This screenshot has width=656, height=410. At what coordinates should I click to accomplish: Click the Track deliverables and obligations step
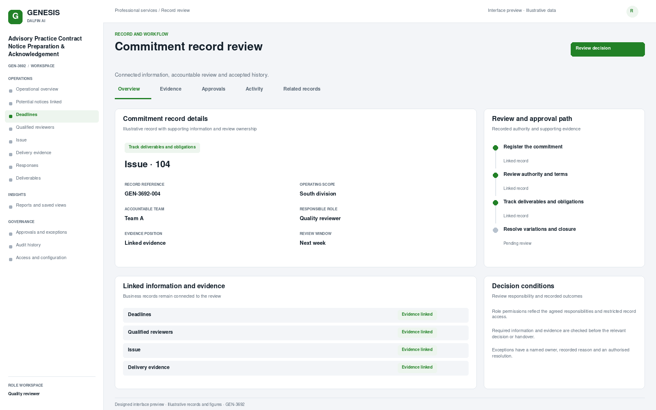[x=543, y=202]
